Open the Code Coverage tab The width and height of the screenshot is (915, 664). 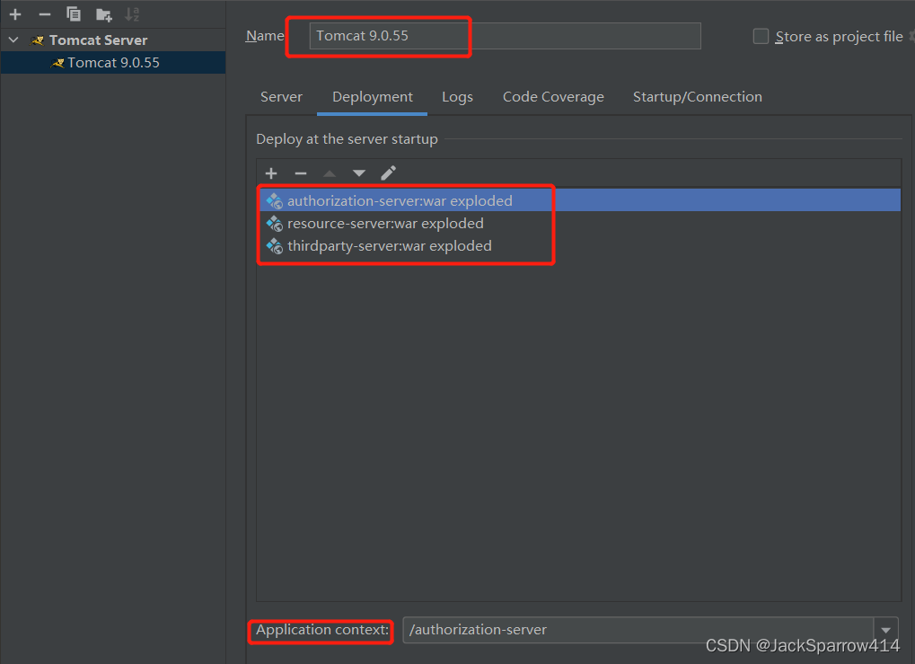553,97
